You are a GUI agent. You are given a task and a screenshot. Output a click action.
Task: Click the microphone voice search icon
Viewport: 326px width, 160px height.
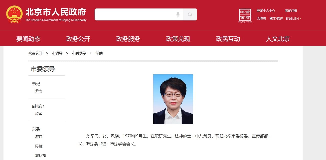178,14
